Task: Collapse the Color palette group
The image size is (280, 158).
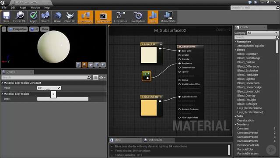Action: coord(235,116)
